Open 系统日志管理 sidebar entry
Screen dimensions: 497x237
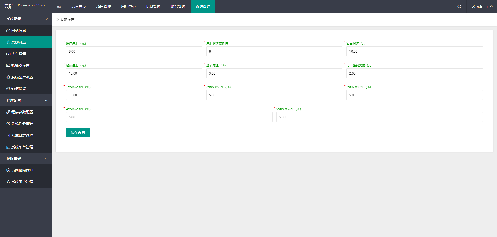coord(26,135)
